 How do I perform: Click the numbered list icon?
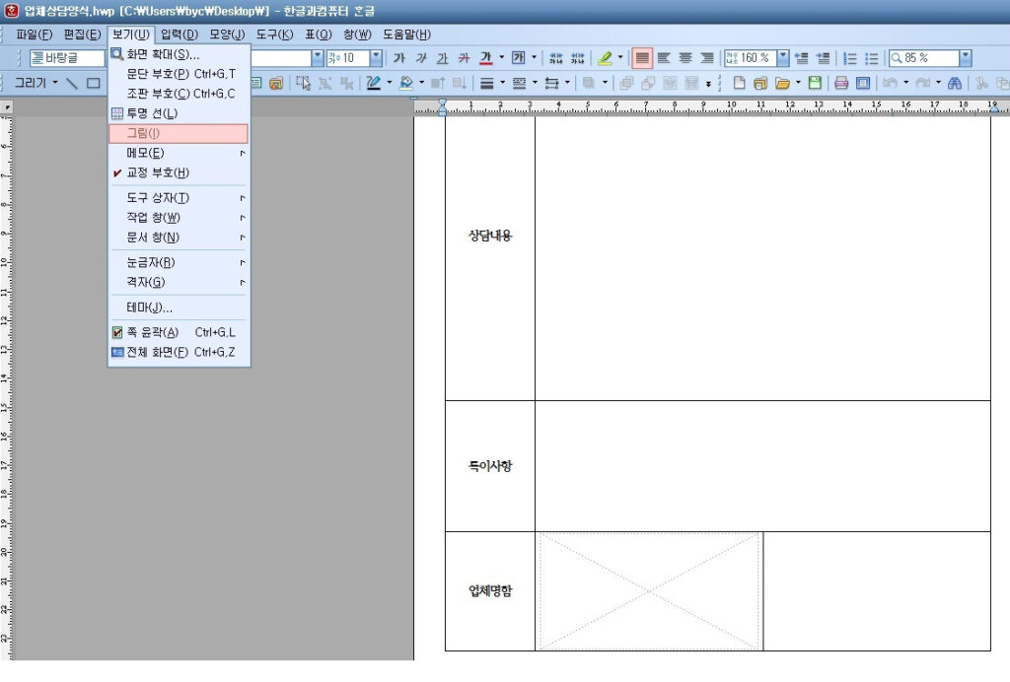point(850,58)
